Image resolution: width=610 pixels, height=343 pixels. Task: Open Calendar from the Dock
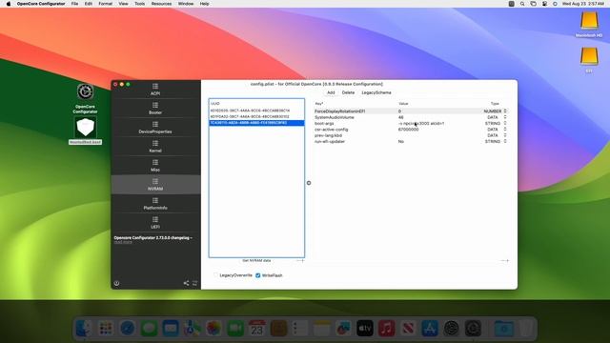click(256, 329)
